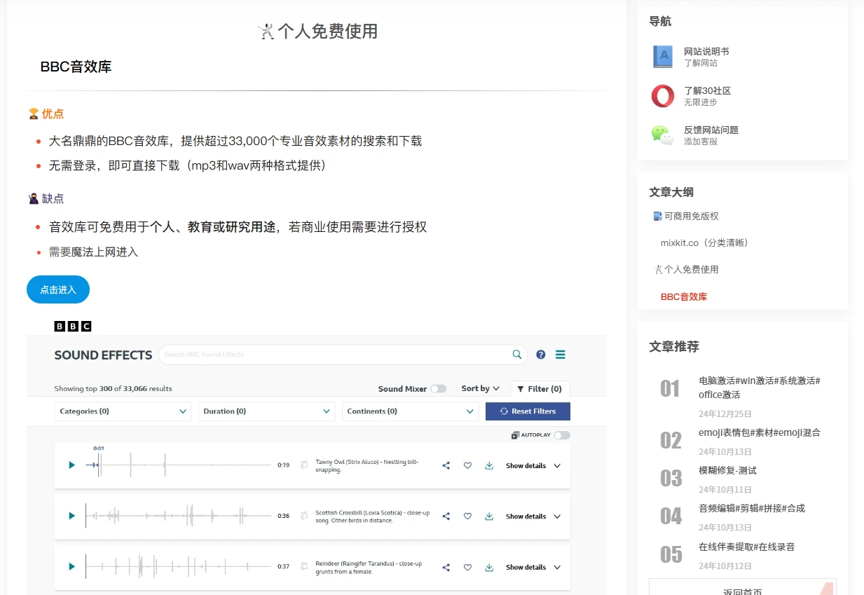Click the search magnifier icon in BBC Sound Effects
The width and height of the screenshot is (864, 595).
(517, 355)
